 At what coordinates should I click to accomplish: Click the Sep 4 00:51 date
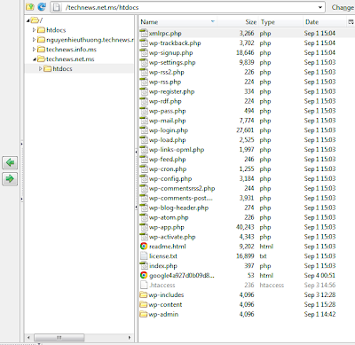pos(319,275)
